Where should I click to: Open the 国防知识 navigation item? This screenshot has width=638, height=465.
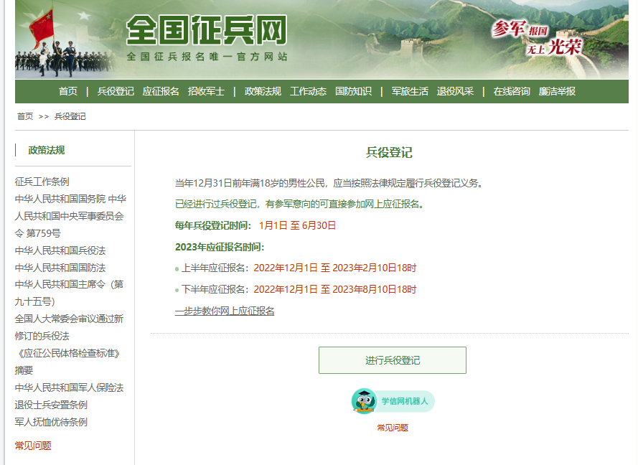(x=353, y=91)
